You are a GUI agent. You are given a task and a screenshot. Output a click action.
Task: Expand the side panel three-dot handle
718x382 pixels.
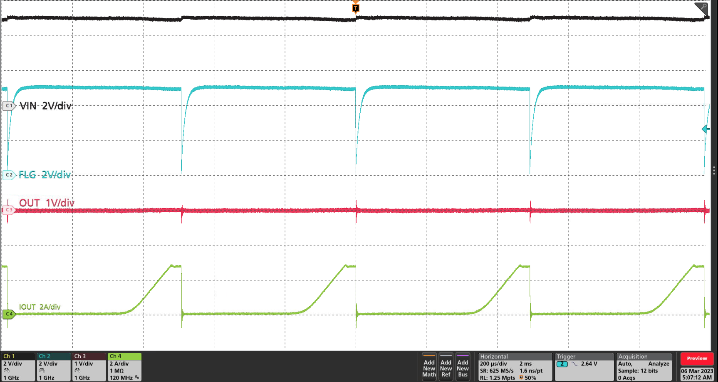click(714, 171)
